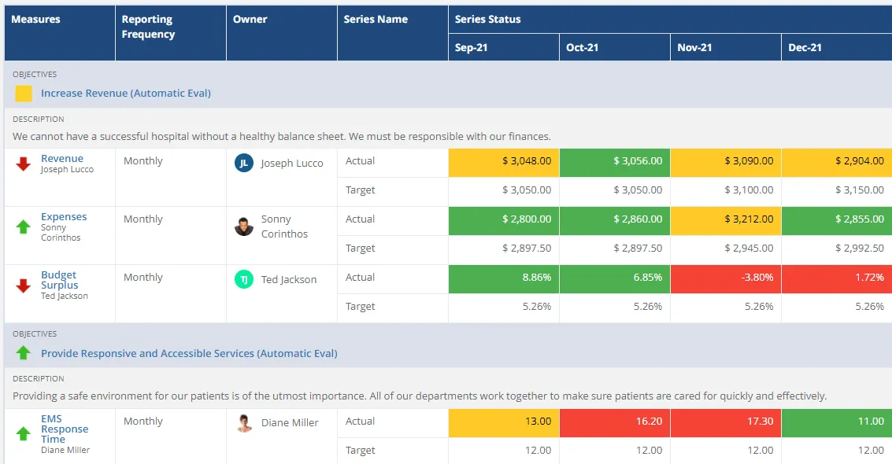Select the yellow Actual cell showing $3,048.00

point(503,162)
